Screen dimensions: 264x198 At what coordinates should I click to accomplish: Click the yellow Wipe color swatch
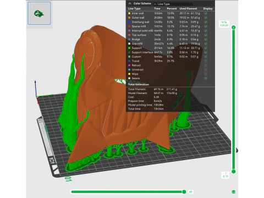[x=129, y=74]
